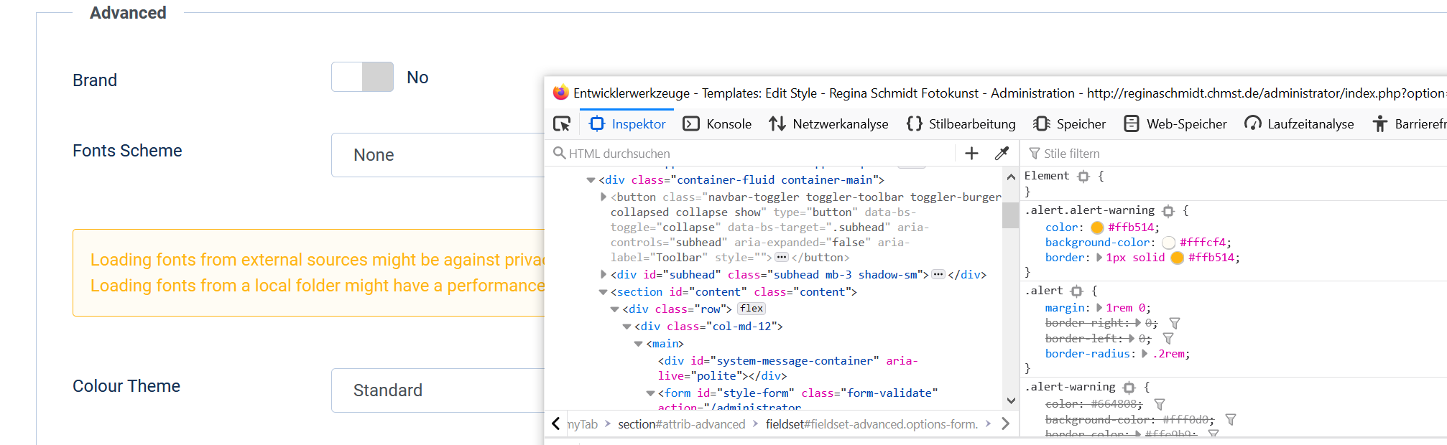Click the system-message-container div node
This screenshot has height=445, width=1447.
tap(788, 368)
